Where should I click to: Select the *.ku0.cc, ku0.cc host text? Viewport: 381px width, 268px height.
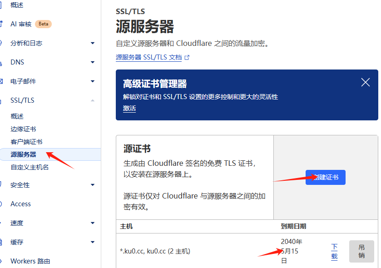[x=155, y=251]
